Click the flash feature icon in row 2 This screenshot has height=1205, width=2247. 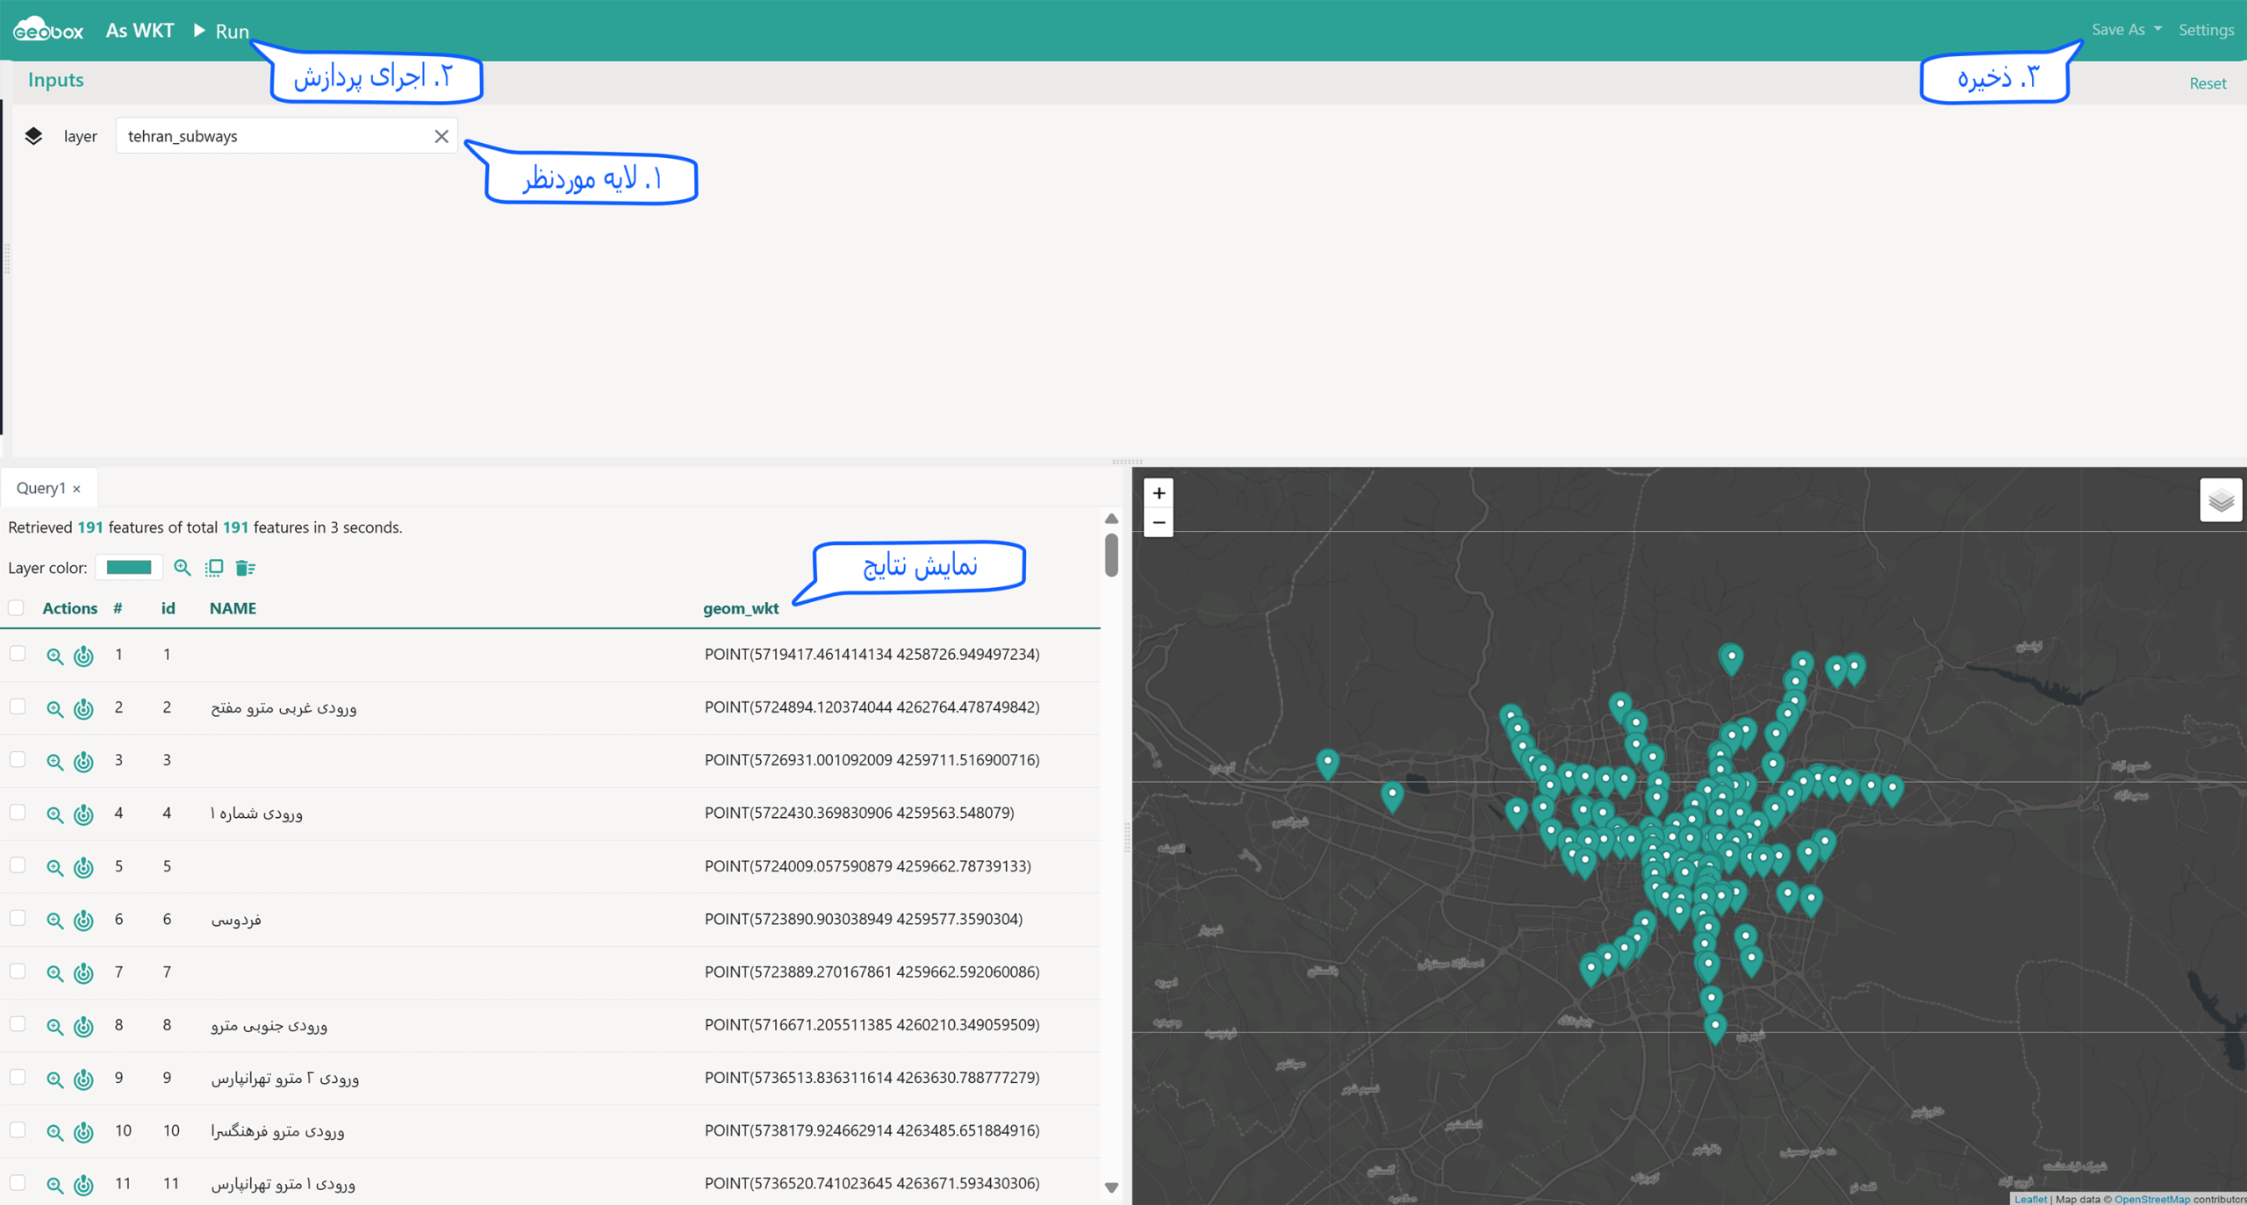83,708
